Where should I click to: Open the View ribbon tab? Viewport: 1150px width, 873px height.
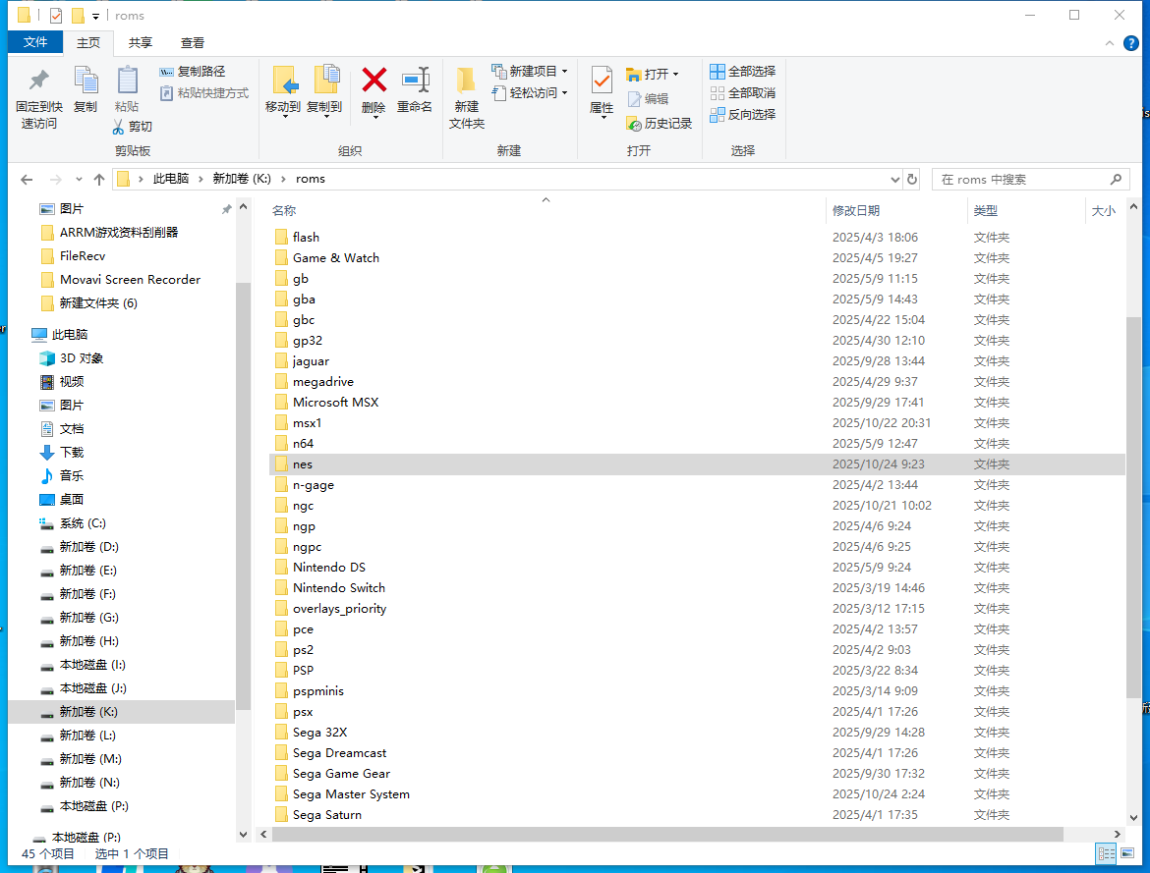[x=193, y=42]
